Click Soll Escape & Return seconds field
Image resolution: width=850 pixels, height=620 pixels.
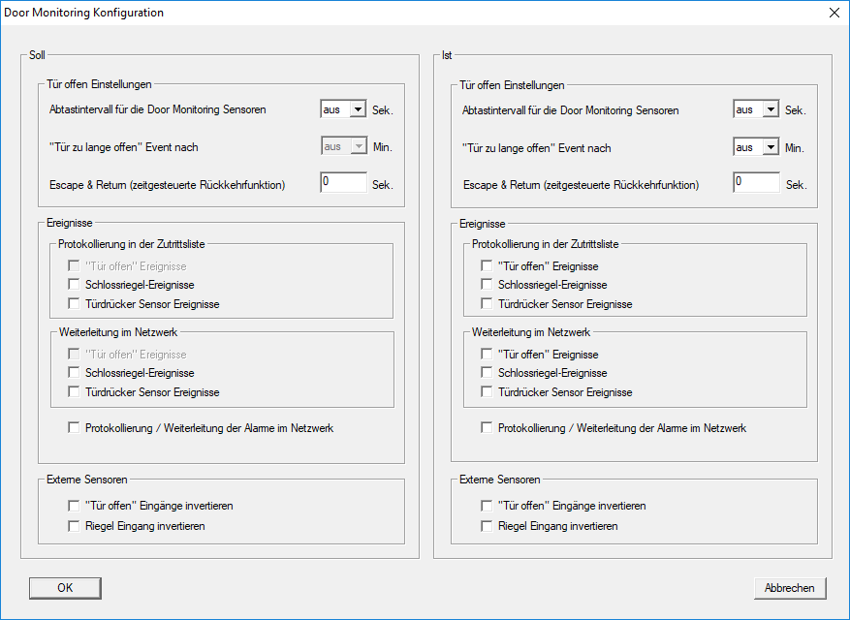(x=343, y=183)
